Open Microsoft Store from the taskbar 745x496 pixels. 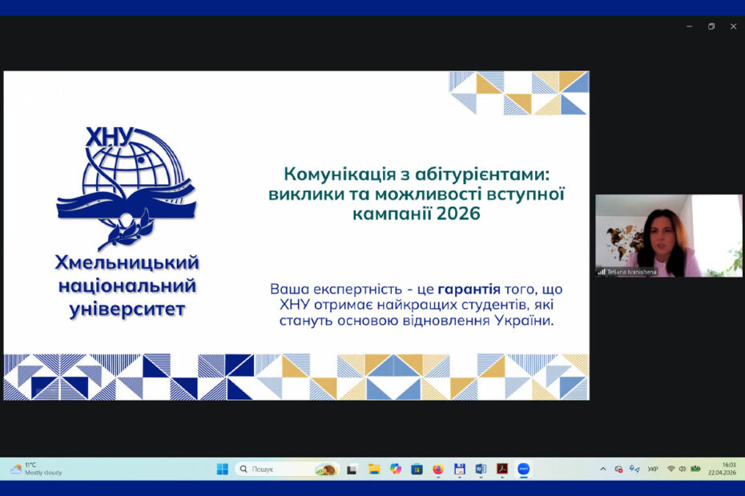tap(417, 470)
